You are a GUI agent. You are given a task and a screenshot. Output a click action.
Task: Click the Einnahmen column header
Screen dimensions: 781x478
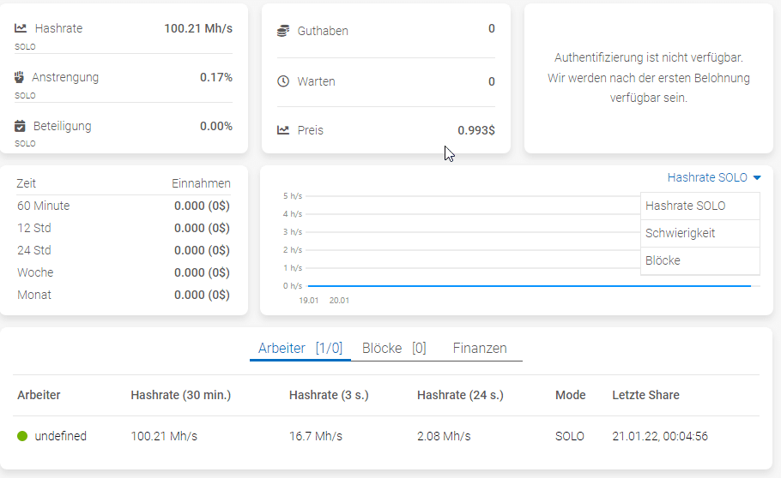(x=201, y=183)
